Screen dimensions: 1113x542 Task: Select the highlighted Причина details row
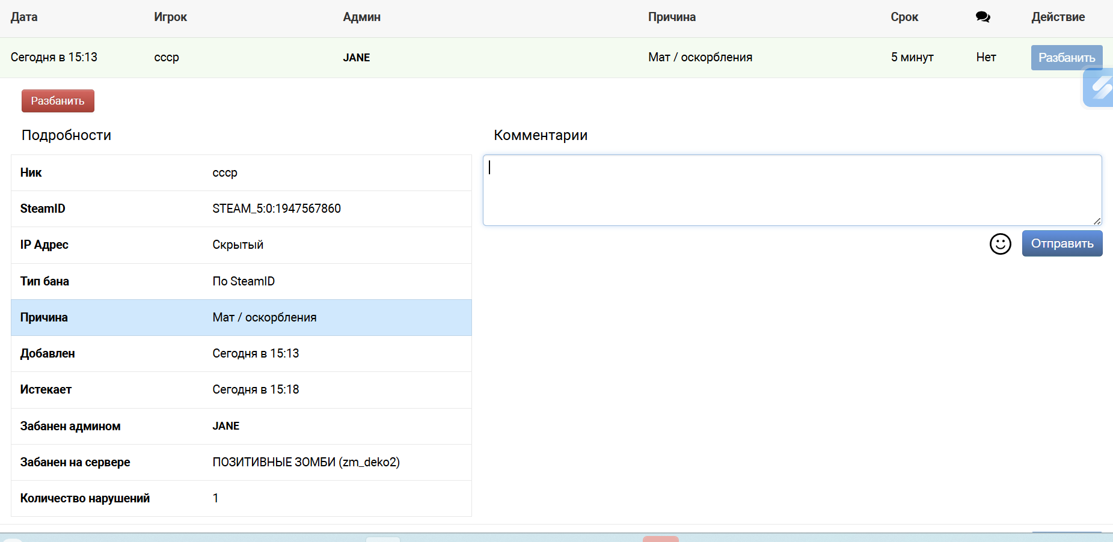pos(241,317)
